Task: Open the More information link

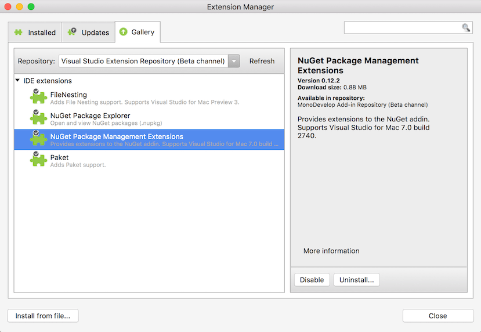Action: 331,251
